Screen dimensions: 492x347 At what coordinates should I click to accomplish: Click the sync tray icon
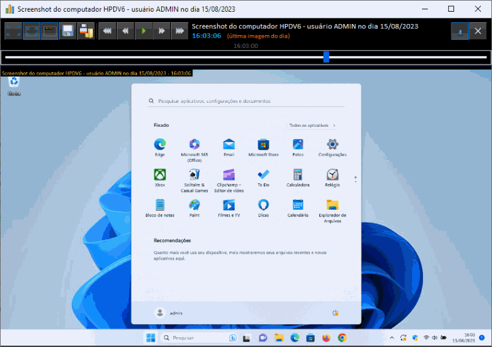click(x=403, y=338)
